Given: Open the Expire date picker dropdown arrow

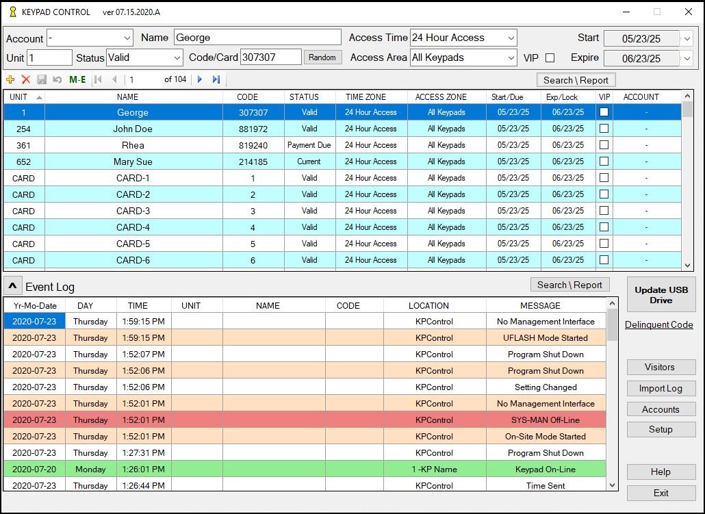Looking at the screenshot, I should click(x=687, y=58).
